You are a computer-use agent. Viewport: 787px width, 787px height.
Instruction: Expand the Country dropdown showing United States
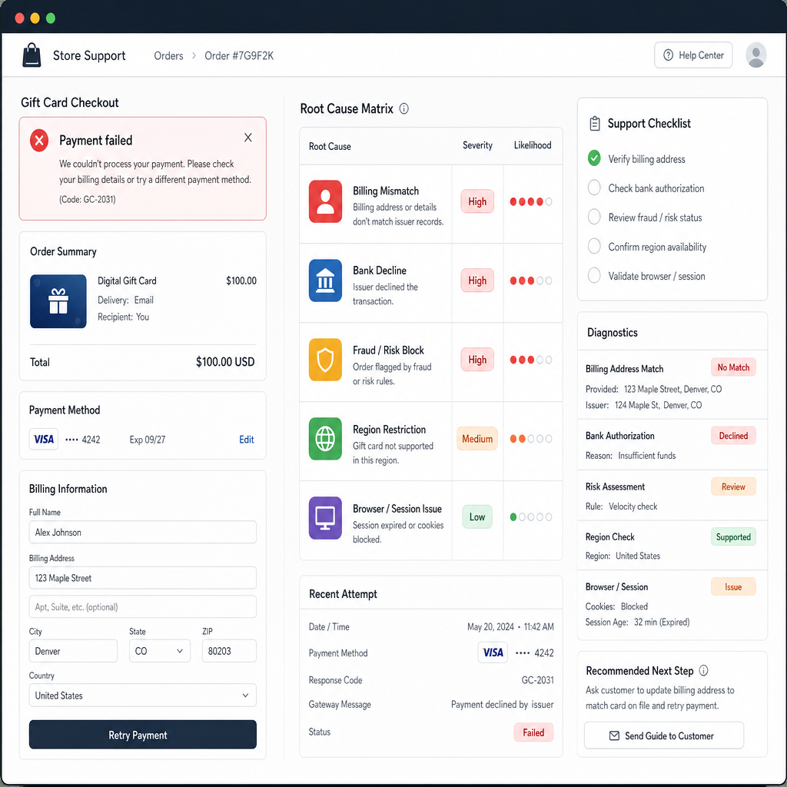click(x=142, y=695)
